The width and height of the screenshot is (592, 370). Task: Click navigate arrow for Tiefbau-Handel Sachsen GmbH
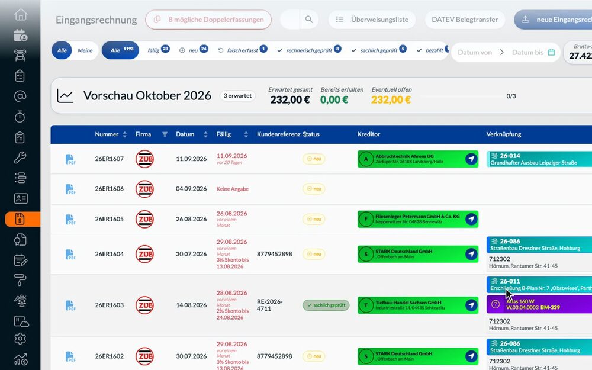coord(471,305)
